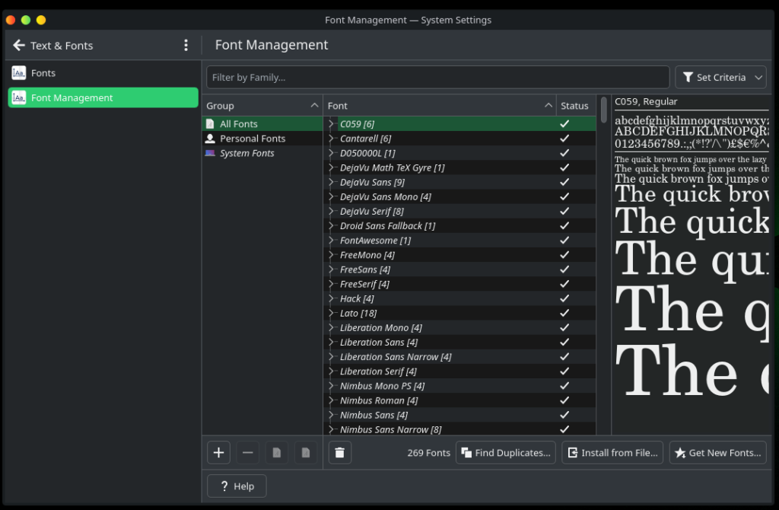
Task: Select All Fonts in Group list
Action: coord(239,124)
